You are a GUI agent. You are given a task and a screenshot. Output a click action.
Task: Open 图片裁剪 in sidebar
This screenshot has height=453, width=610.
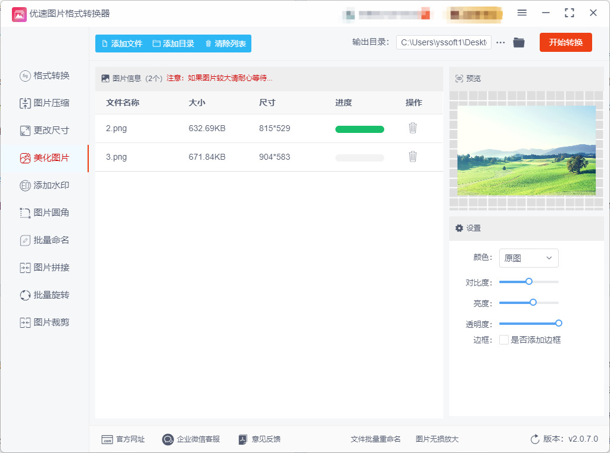point(44,322)
